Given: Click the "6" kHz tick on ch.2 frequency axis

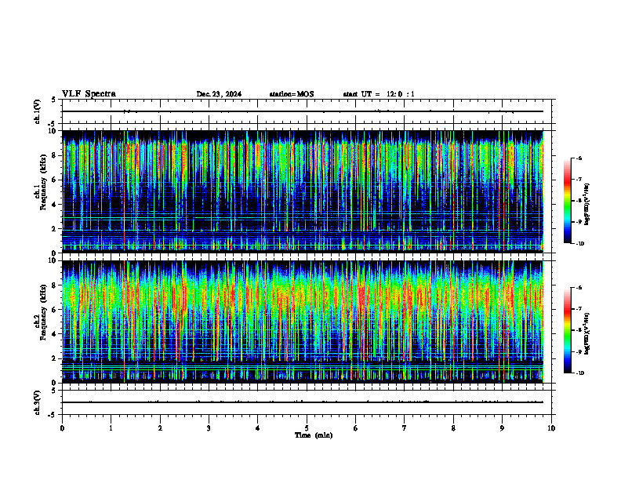Looking at the screenshot, I should click(x=55, y=310).
